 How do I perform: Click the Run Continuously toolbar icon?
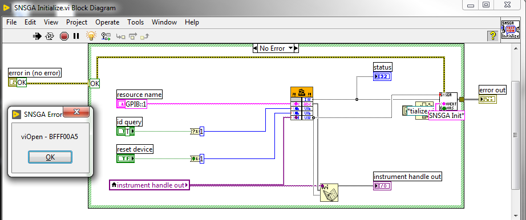pyautogui.click(x=50, y=36)
